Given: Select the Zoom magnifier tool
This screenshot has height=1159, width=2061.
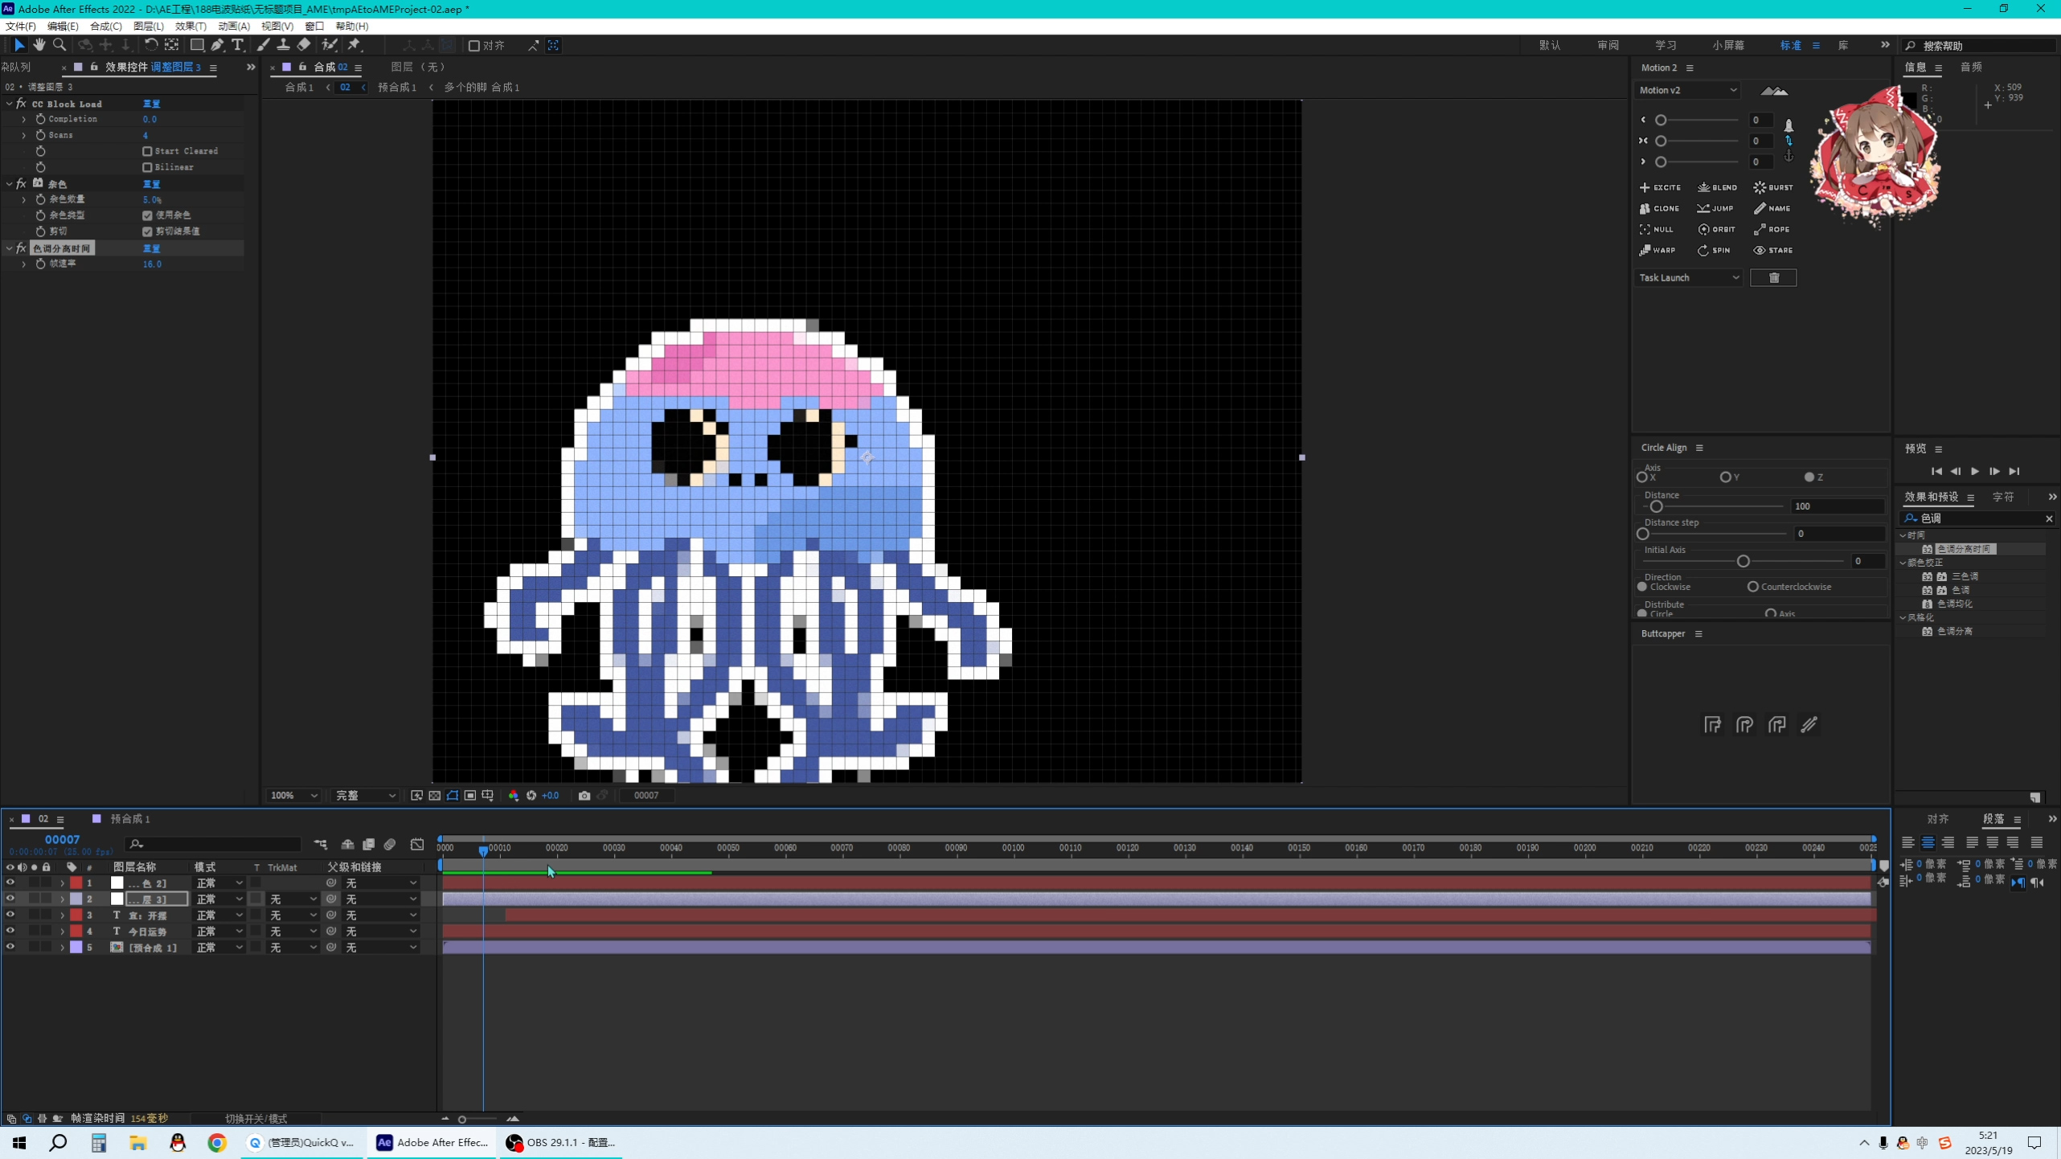Looking at the screenshot, I should pyautogui.click(x=59, y=45).
